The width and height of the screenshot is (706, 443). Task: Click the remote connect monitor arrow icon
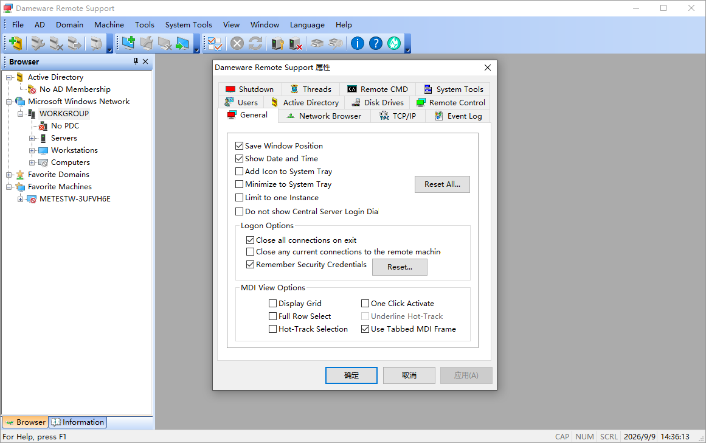pyautogui.click(x=182, y=43)
